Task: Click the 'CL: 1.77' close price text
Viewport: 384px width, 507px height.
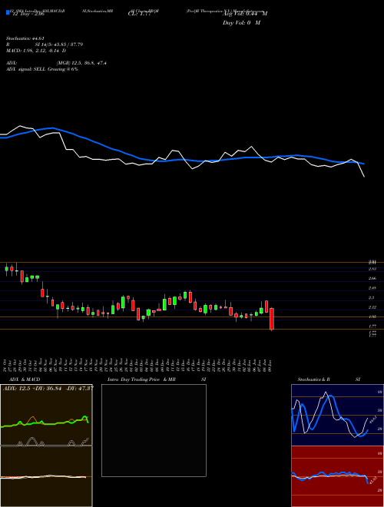Action: [x=140, y=15]
